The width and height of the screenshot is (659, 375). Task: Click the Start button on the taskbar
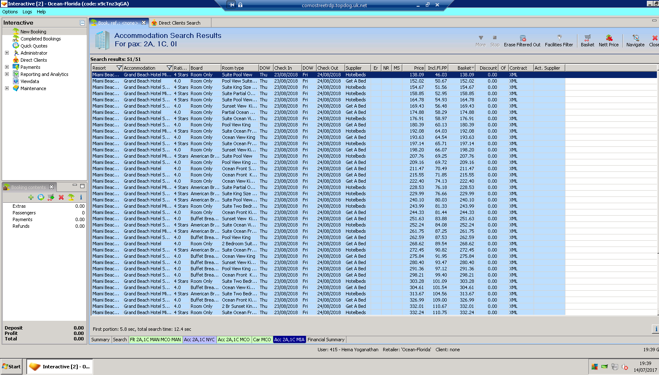(x=11, y=367)
